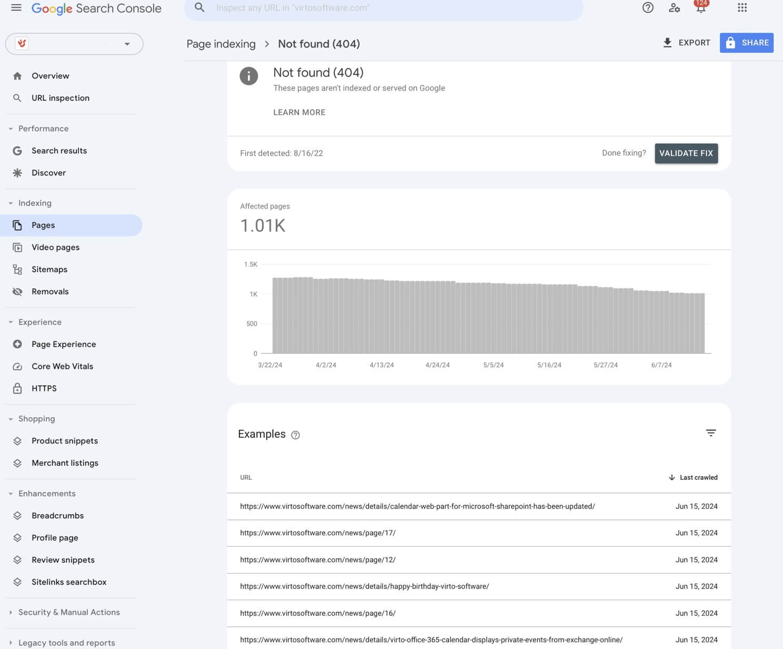The image size is (783, 649).
Task: Navigate back to Page indexing breadcrumb
Action: click(x=221, y=44)
